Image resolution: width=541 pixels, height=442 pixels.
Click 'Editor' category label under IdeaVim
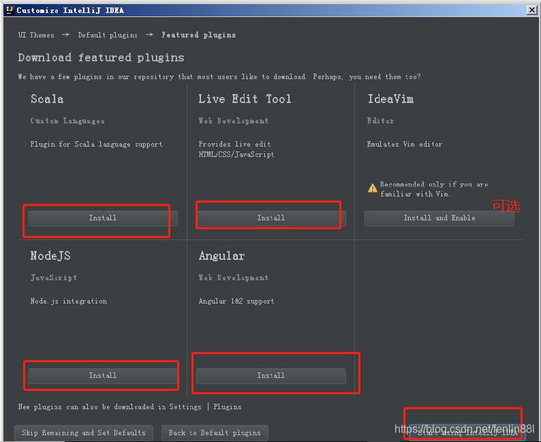click(380, 121)
